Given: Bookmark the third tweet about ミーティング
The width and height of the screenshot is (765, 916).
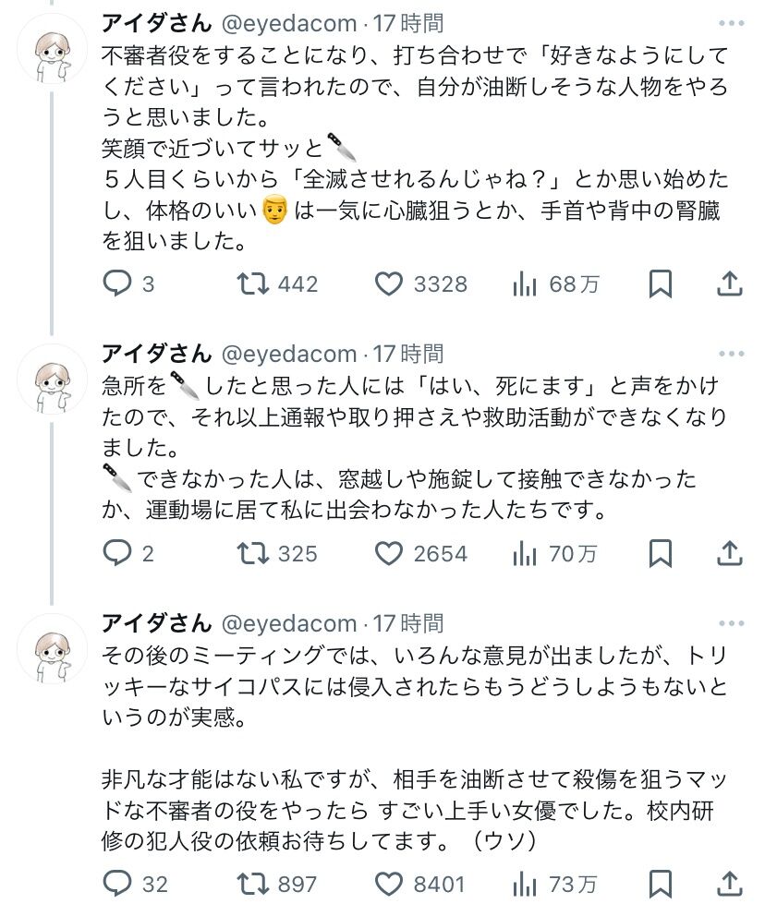Looking at the screenshot, I should (x=660, y=884).
